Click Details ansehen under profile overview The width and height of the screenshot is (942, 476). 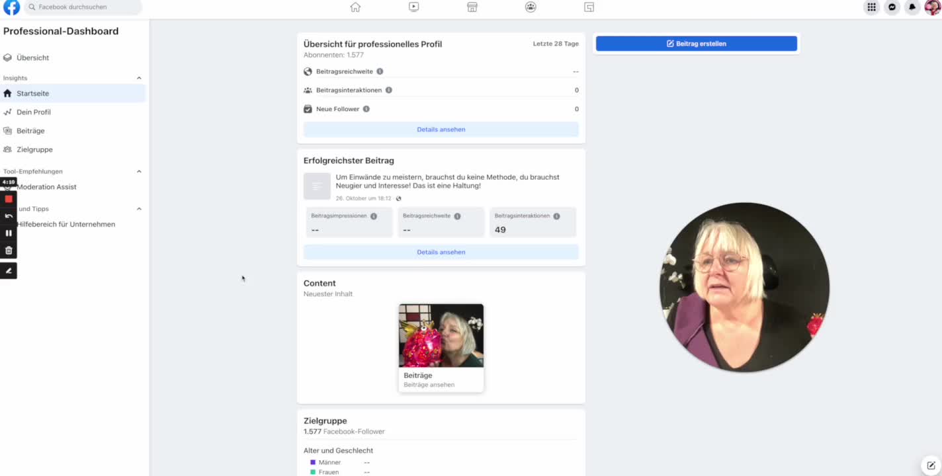tap(441, 130)
